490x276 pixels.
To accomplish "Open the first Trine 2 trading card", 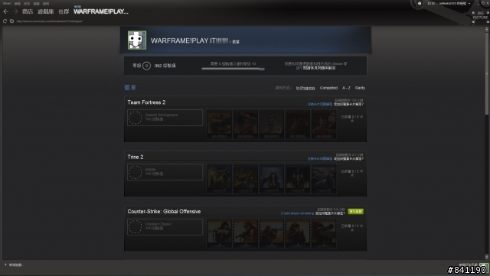I will tap(220, 179).
